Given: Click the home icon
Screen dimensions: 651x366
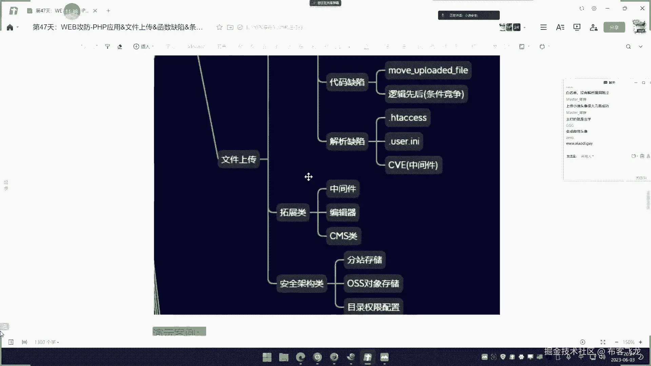Looking at the screenshot, I should click(10, 27).
